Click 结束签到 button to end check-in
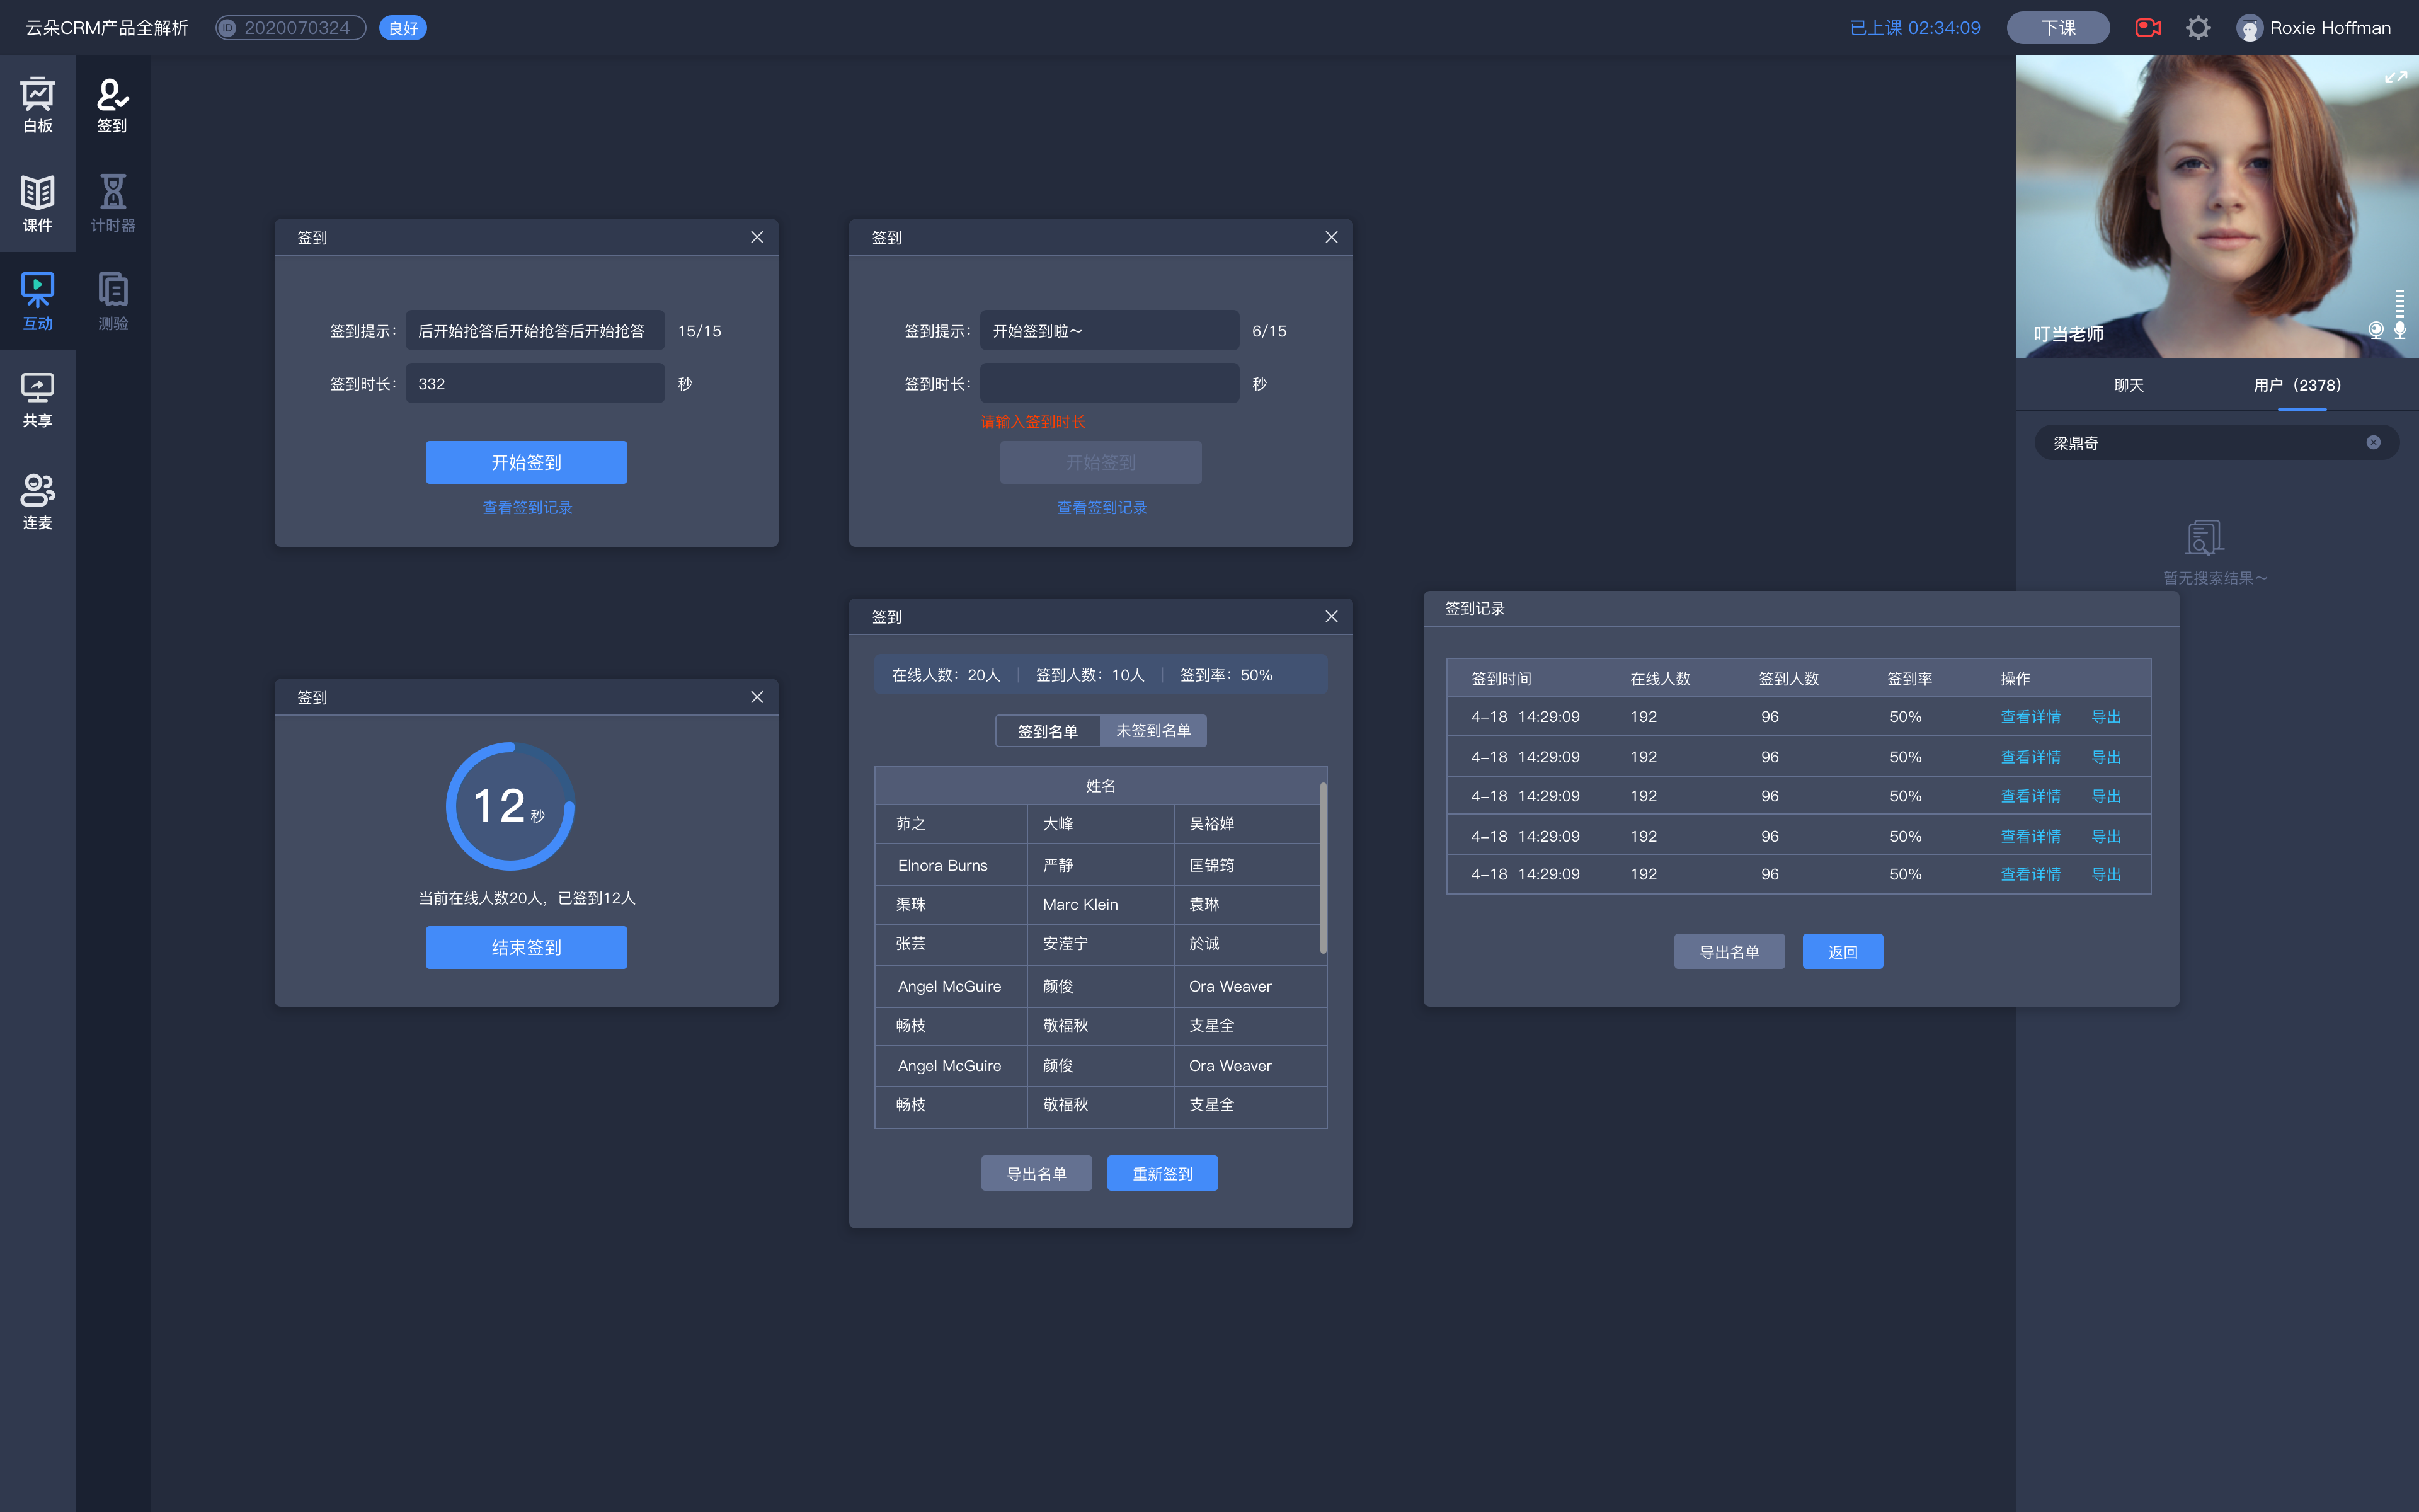The image size is (2419, 1512). [x=526, y=946]
